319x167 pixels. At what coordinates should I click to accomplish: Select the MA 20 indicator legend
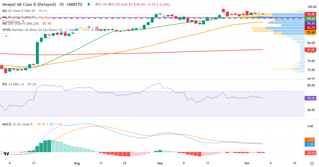(x=19, y=11)
